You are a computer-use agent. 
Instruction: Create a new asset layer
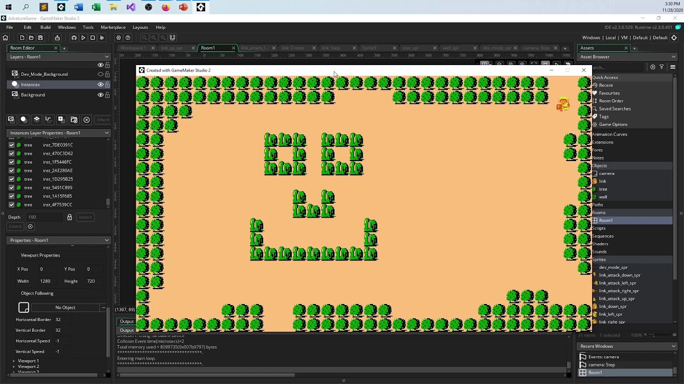(x=60, y=119)
